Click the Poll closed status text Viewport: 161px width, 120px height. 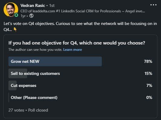(x=38, y=110)
